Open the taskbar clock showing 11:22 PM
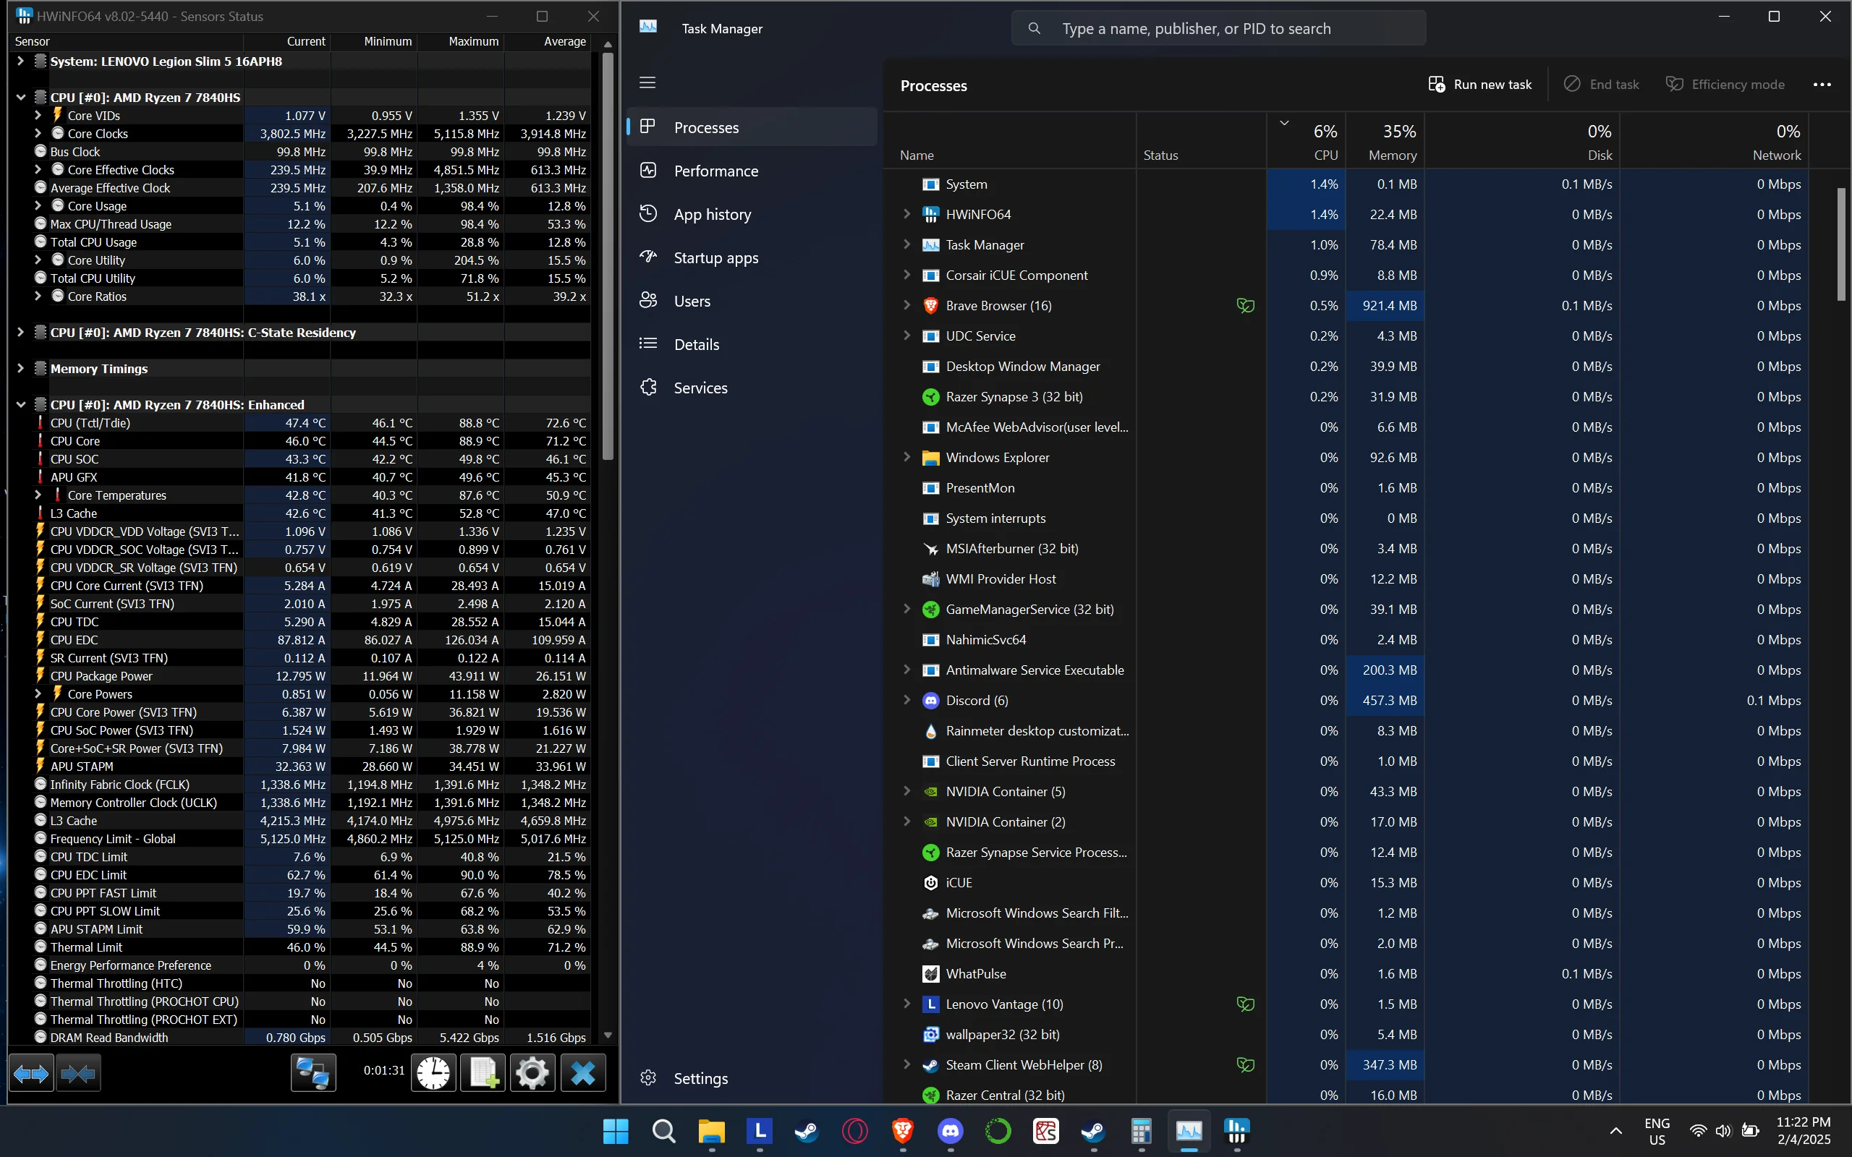The width and height of the screenshot is (1852, 1157). pos(1804,1131)
